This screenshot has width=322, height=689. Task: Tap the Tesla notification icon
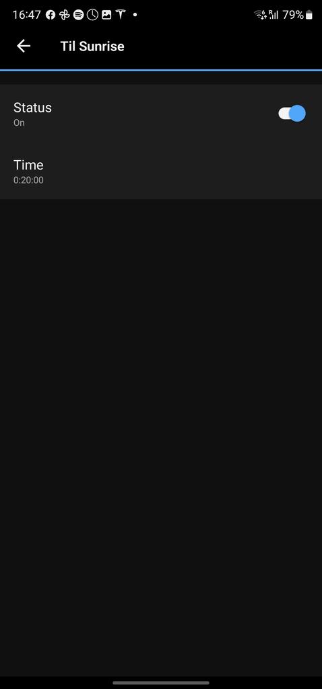point(121,15)
